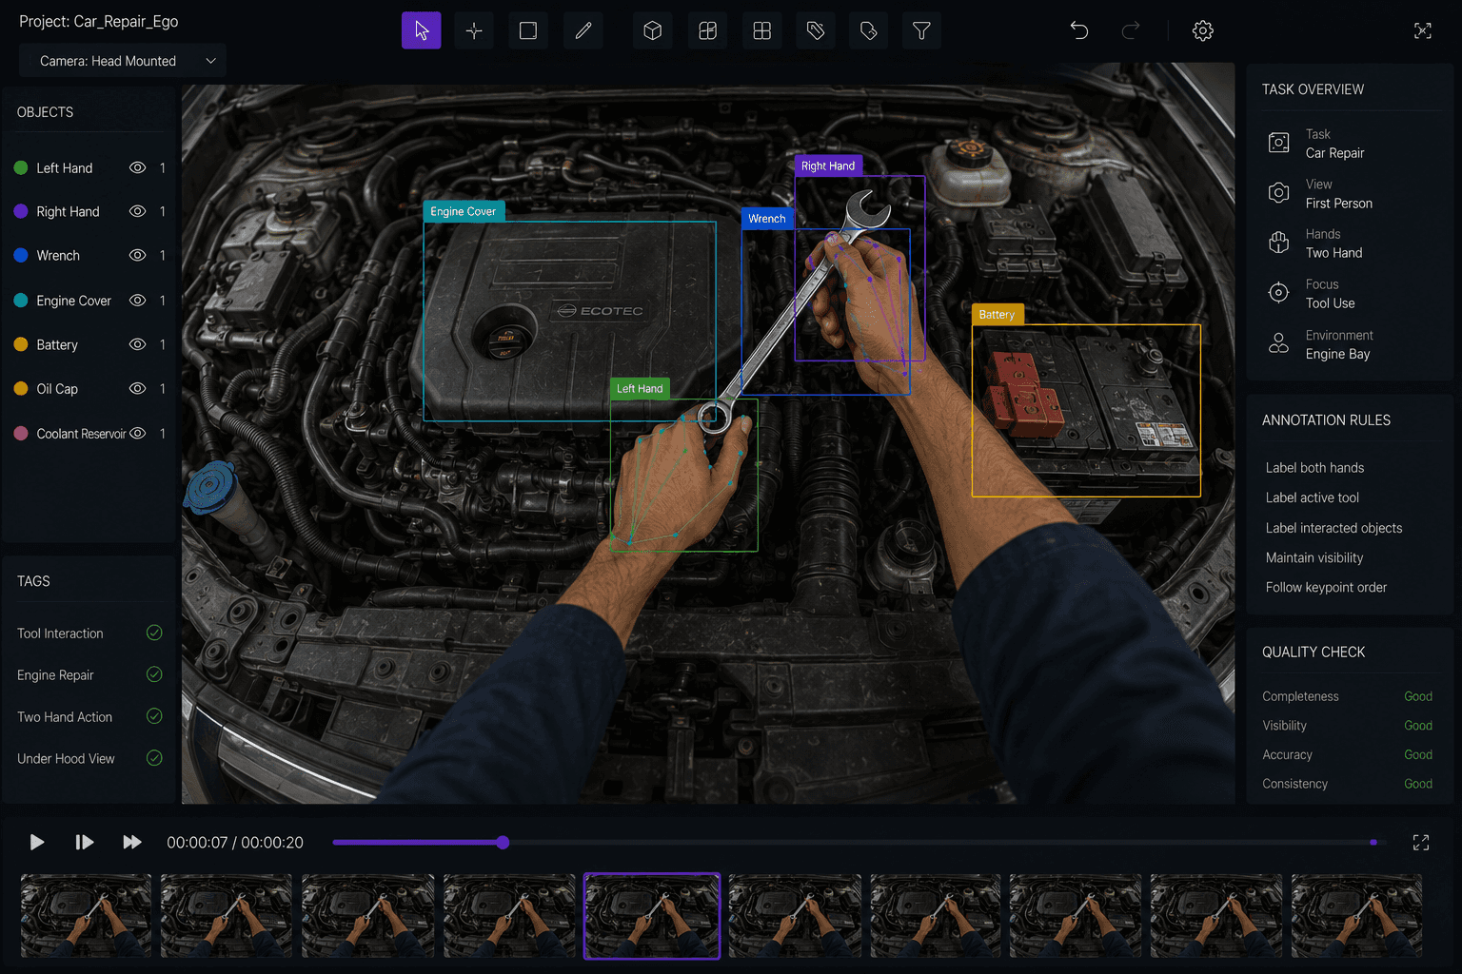The height and width of the screenshot is (974, 1462).
Task: Step forward one frame
Action: click(84, 842)
